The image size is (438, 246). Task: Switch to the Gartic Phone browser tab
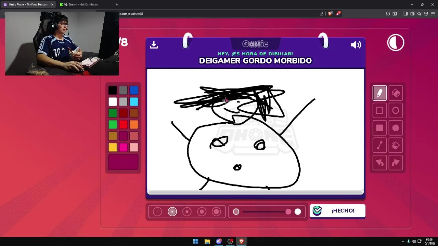(27, 4)
